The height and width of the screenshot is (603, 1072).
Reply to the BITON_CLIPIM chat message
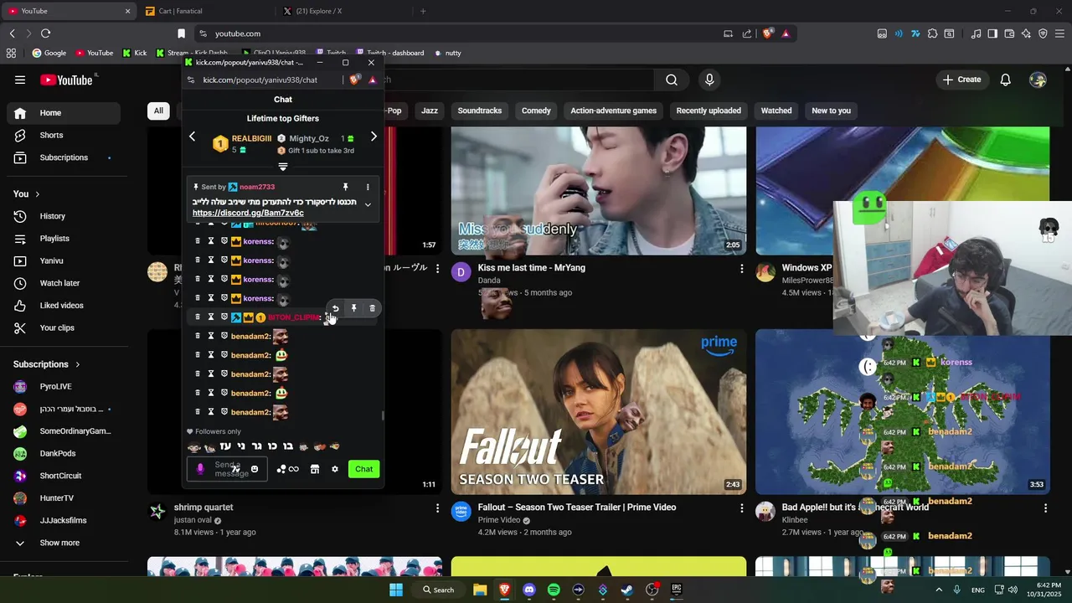pos(335,308)
